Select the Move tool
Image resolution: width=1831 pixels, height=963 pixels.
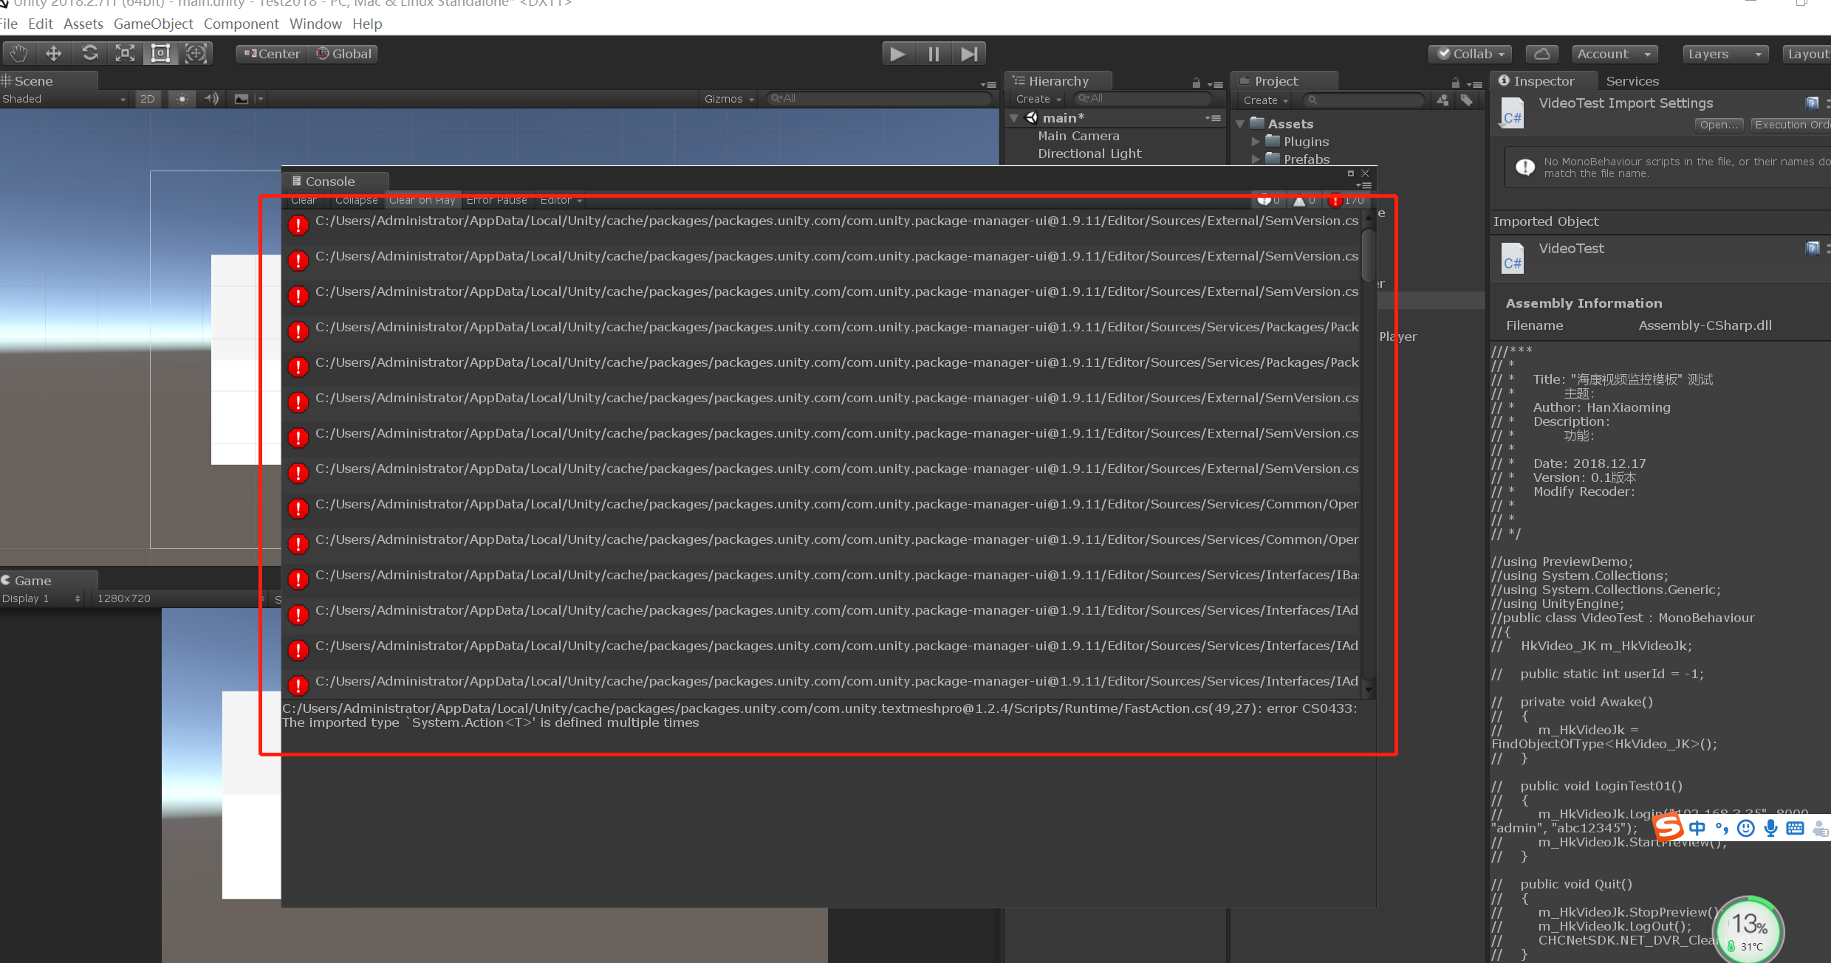tap(54, 53)
